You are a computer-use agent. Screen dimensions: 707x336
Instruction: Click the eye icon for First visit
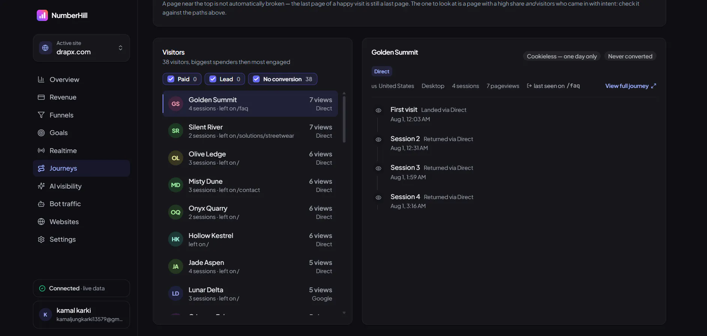click(378, 110)
